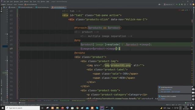This screenshot has width=195, height=110.
Task: Open the TODO tool window
Action: pyautogui.click(x=6, y=103)
